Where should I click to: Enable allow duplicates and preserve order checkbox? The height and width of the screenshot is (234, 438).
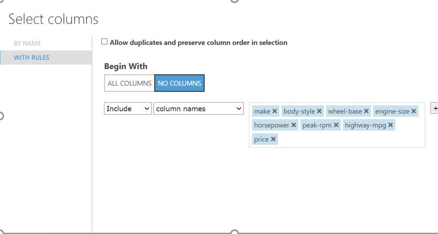coord(104,42)
